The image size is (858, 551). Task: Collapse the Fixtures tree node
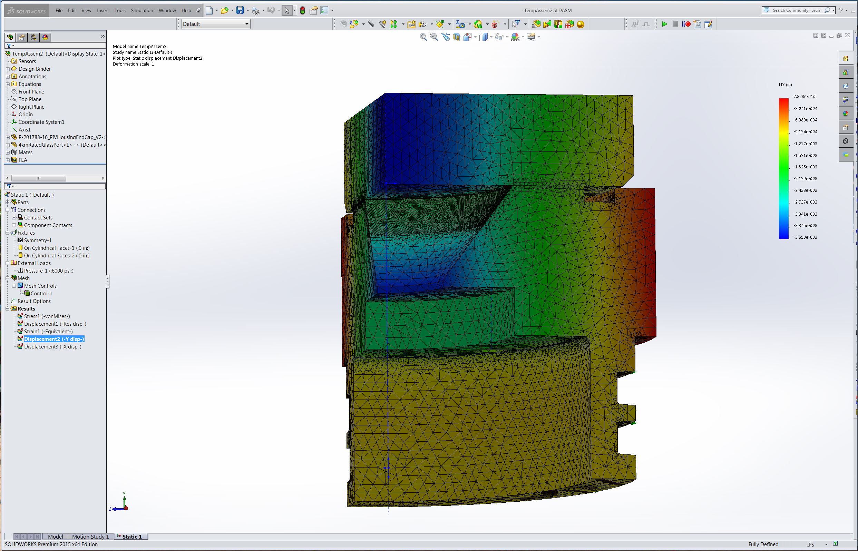(8, 233)
